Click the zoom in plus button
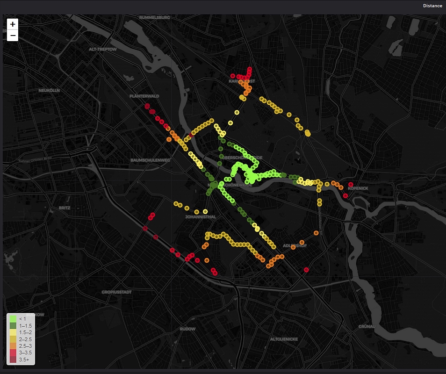Image resolution: width=446 pixels, height=374 pixels. [x=13, y=24]
